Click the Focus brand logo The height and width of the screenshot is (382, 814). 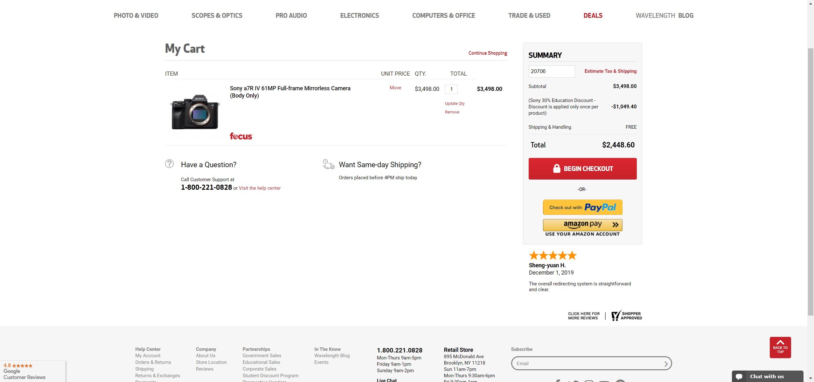[241, 136]
